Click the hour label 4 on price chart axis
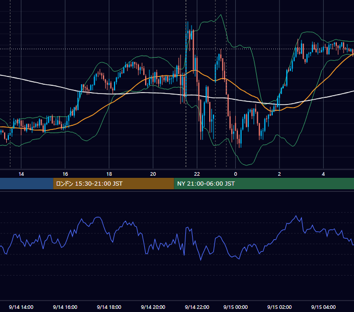This screenshot has height=312, width=354. tap(323, 174)
